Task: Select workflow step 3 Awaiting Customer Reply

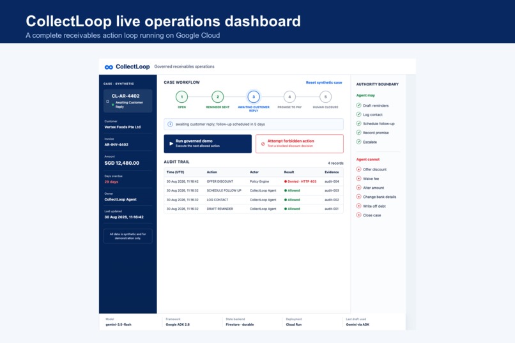Action: point(254,97)
